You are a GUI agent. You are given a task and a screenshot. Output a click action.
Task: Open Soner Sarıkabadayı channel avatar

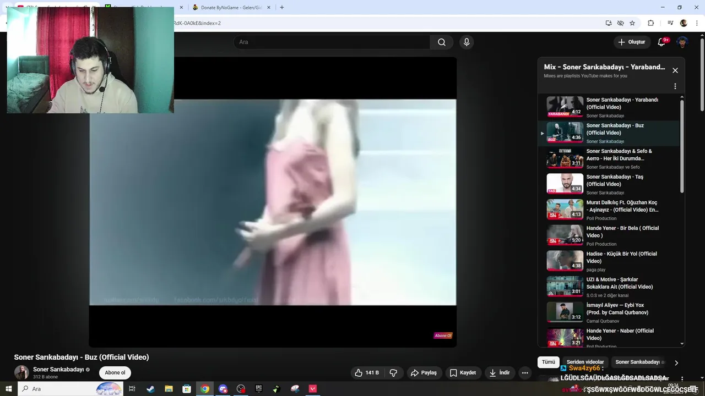pyautogui.click(x=21, y=372)
